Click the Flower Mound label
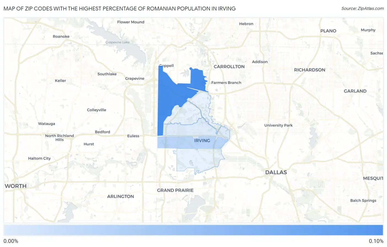 131,22
